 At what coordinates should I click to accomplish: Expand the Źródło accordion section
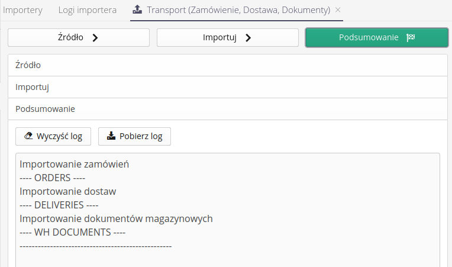pyautogui.click(x=227, y=65)
